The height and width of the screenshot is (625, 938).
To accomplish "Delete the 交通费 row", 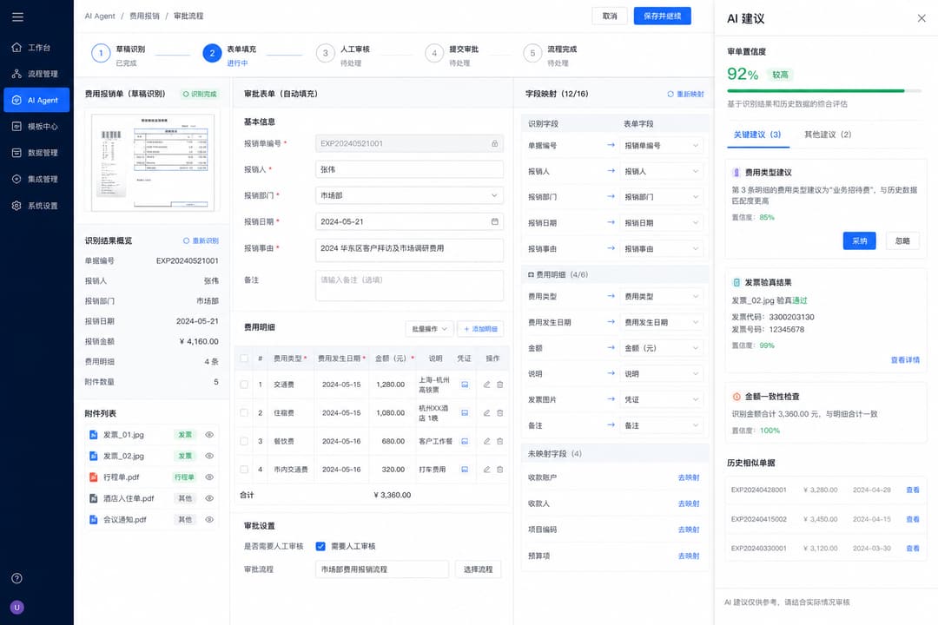I will pyautogui.click(x=500, y=385).
